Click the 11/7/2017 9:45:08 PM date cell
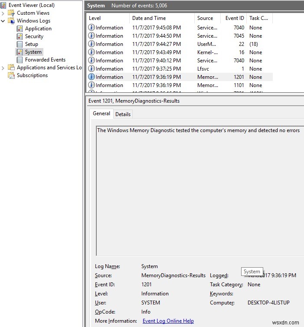The image size is (304, 327). 157,28
